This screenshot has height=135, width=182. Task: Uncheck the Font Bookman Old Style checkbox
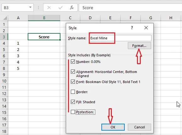tap(73, 82)
